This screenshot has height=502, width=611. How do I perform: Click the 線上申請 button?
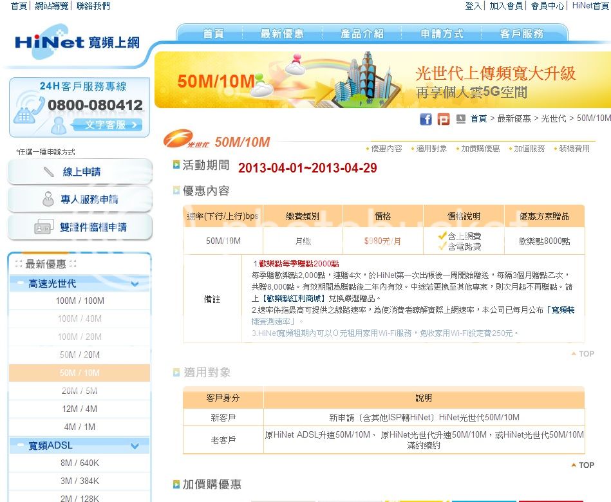pos(79,172)
